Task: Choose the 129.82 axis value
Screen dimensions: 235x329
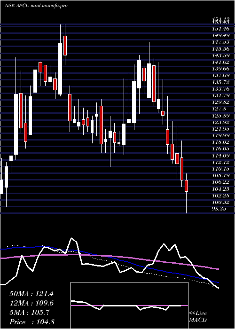Action: click(x=221, y=102)
